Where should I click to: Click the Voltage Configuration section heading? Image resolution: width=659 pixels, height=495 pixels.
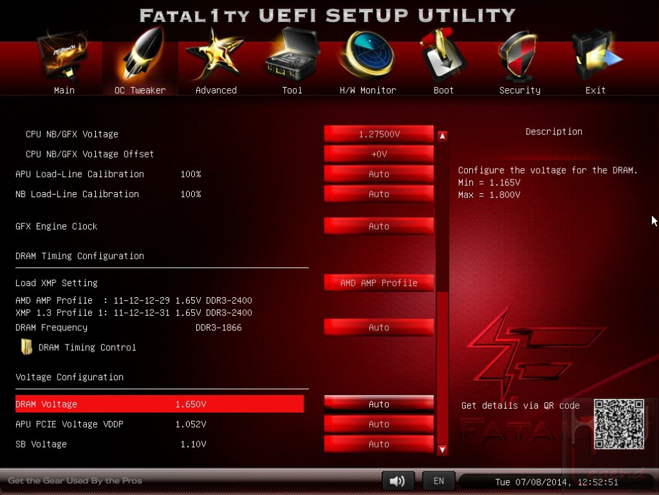[x=69, y=377]
